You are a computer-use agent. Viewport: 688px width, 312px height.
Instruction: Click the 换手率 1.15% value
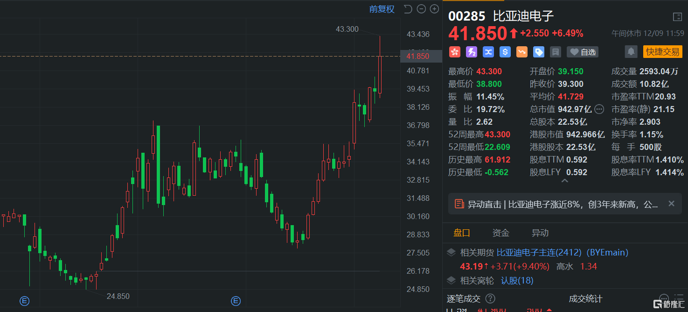tap(651, 135)
